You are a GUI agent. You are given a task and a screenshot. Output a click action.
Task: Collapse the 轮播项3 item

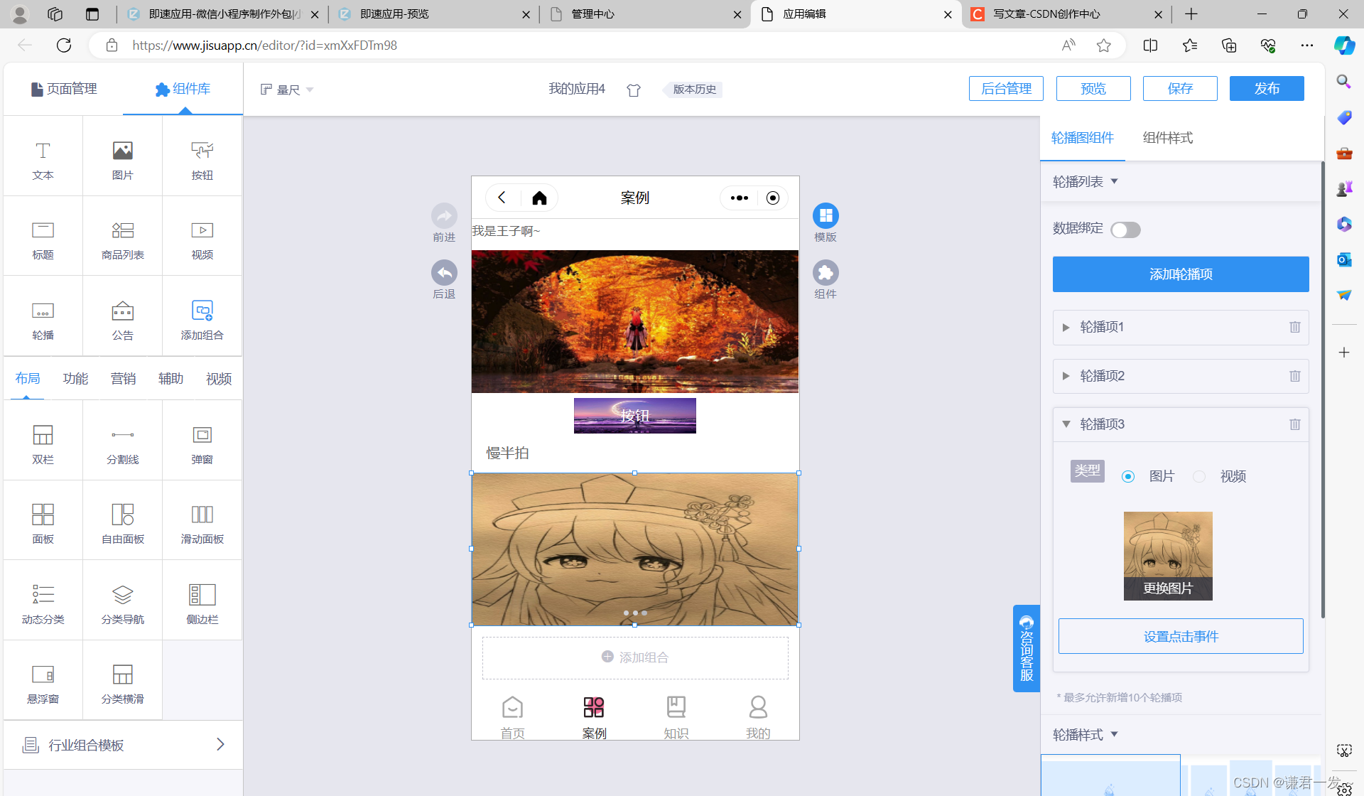1066,424
